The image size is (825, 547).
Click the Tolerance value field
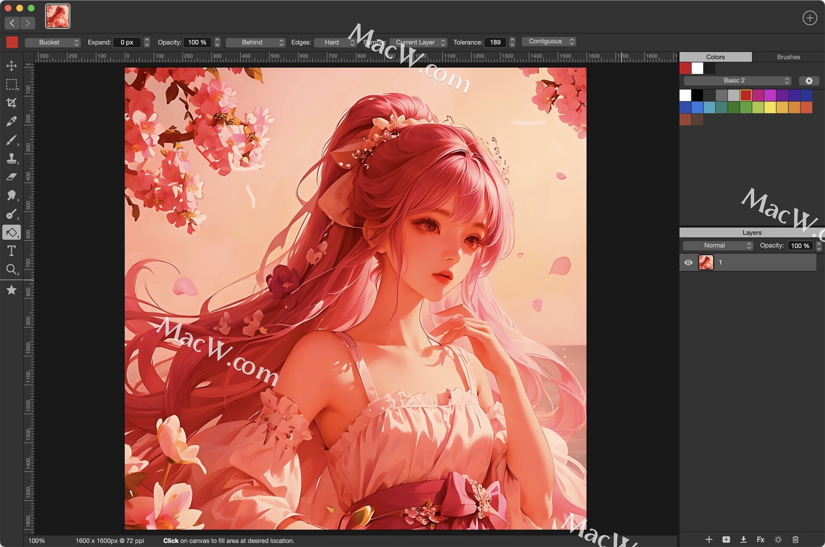(x=495, y=42)
